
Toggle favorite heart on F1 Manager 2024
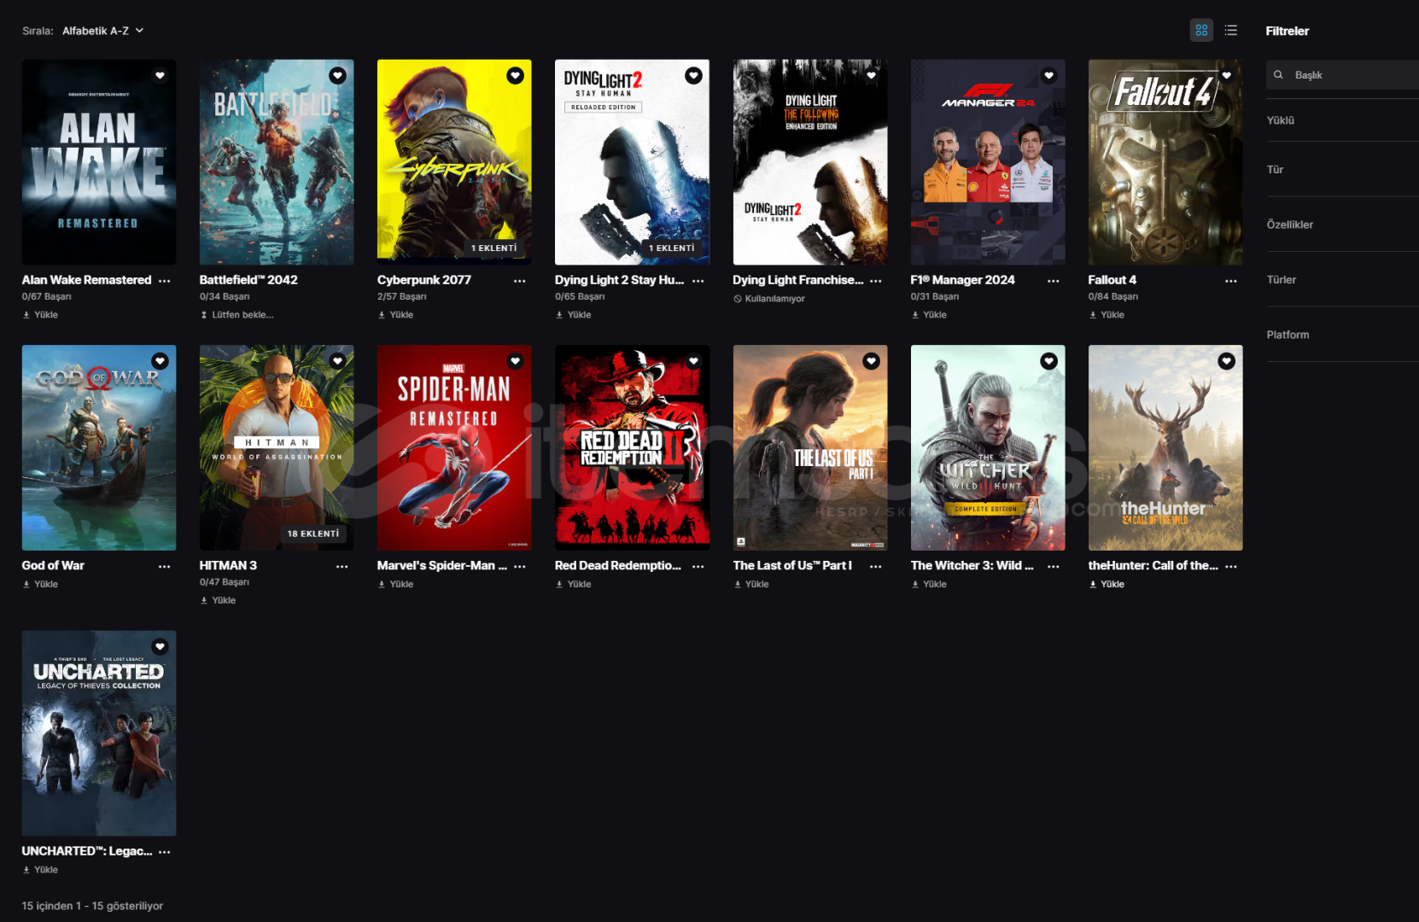tap(1048, 76)
